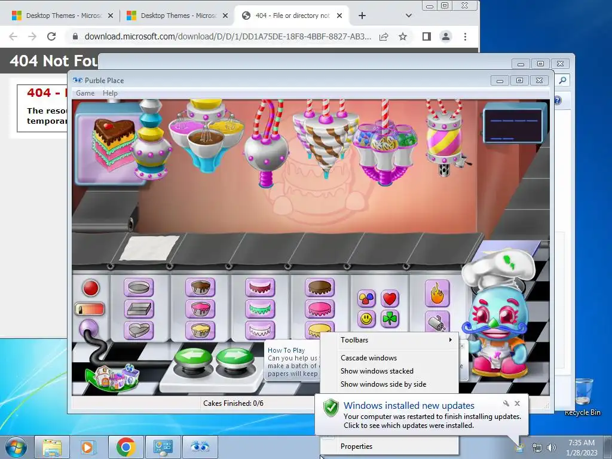Image resolution: width=612 pixels, height=459 pixels.
Task: Share this page icon in Chrome
Action: pyautogui.click(x=384, y=36)
